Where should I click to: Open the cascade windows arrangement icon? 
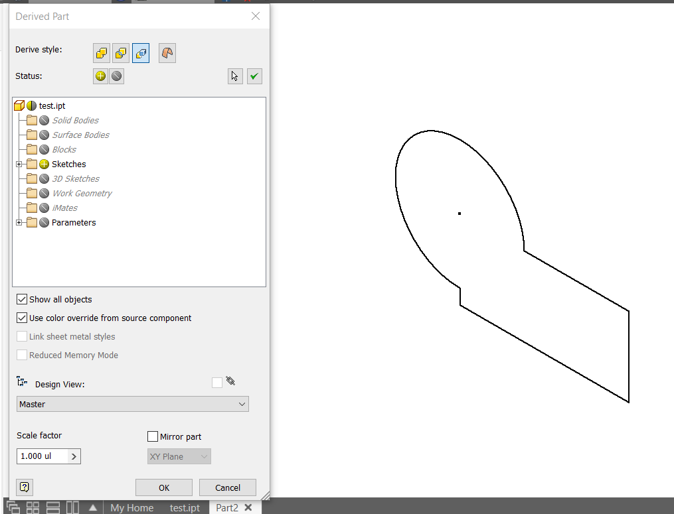click(13, 507)
